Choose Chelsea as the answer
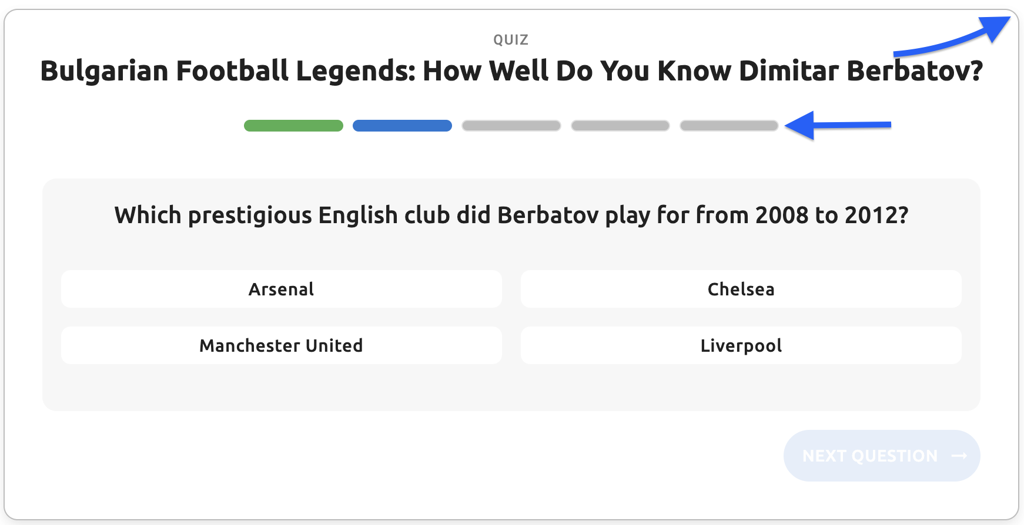Viewport: 1024px width, 525px height. 741,289
